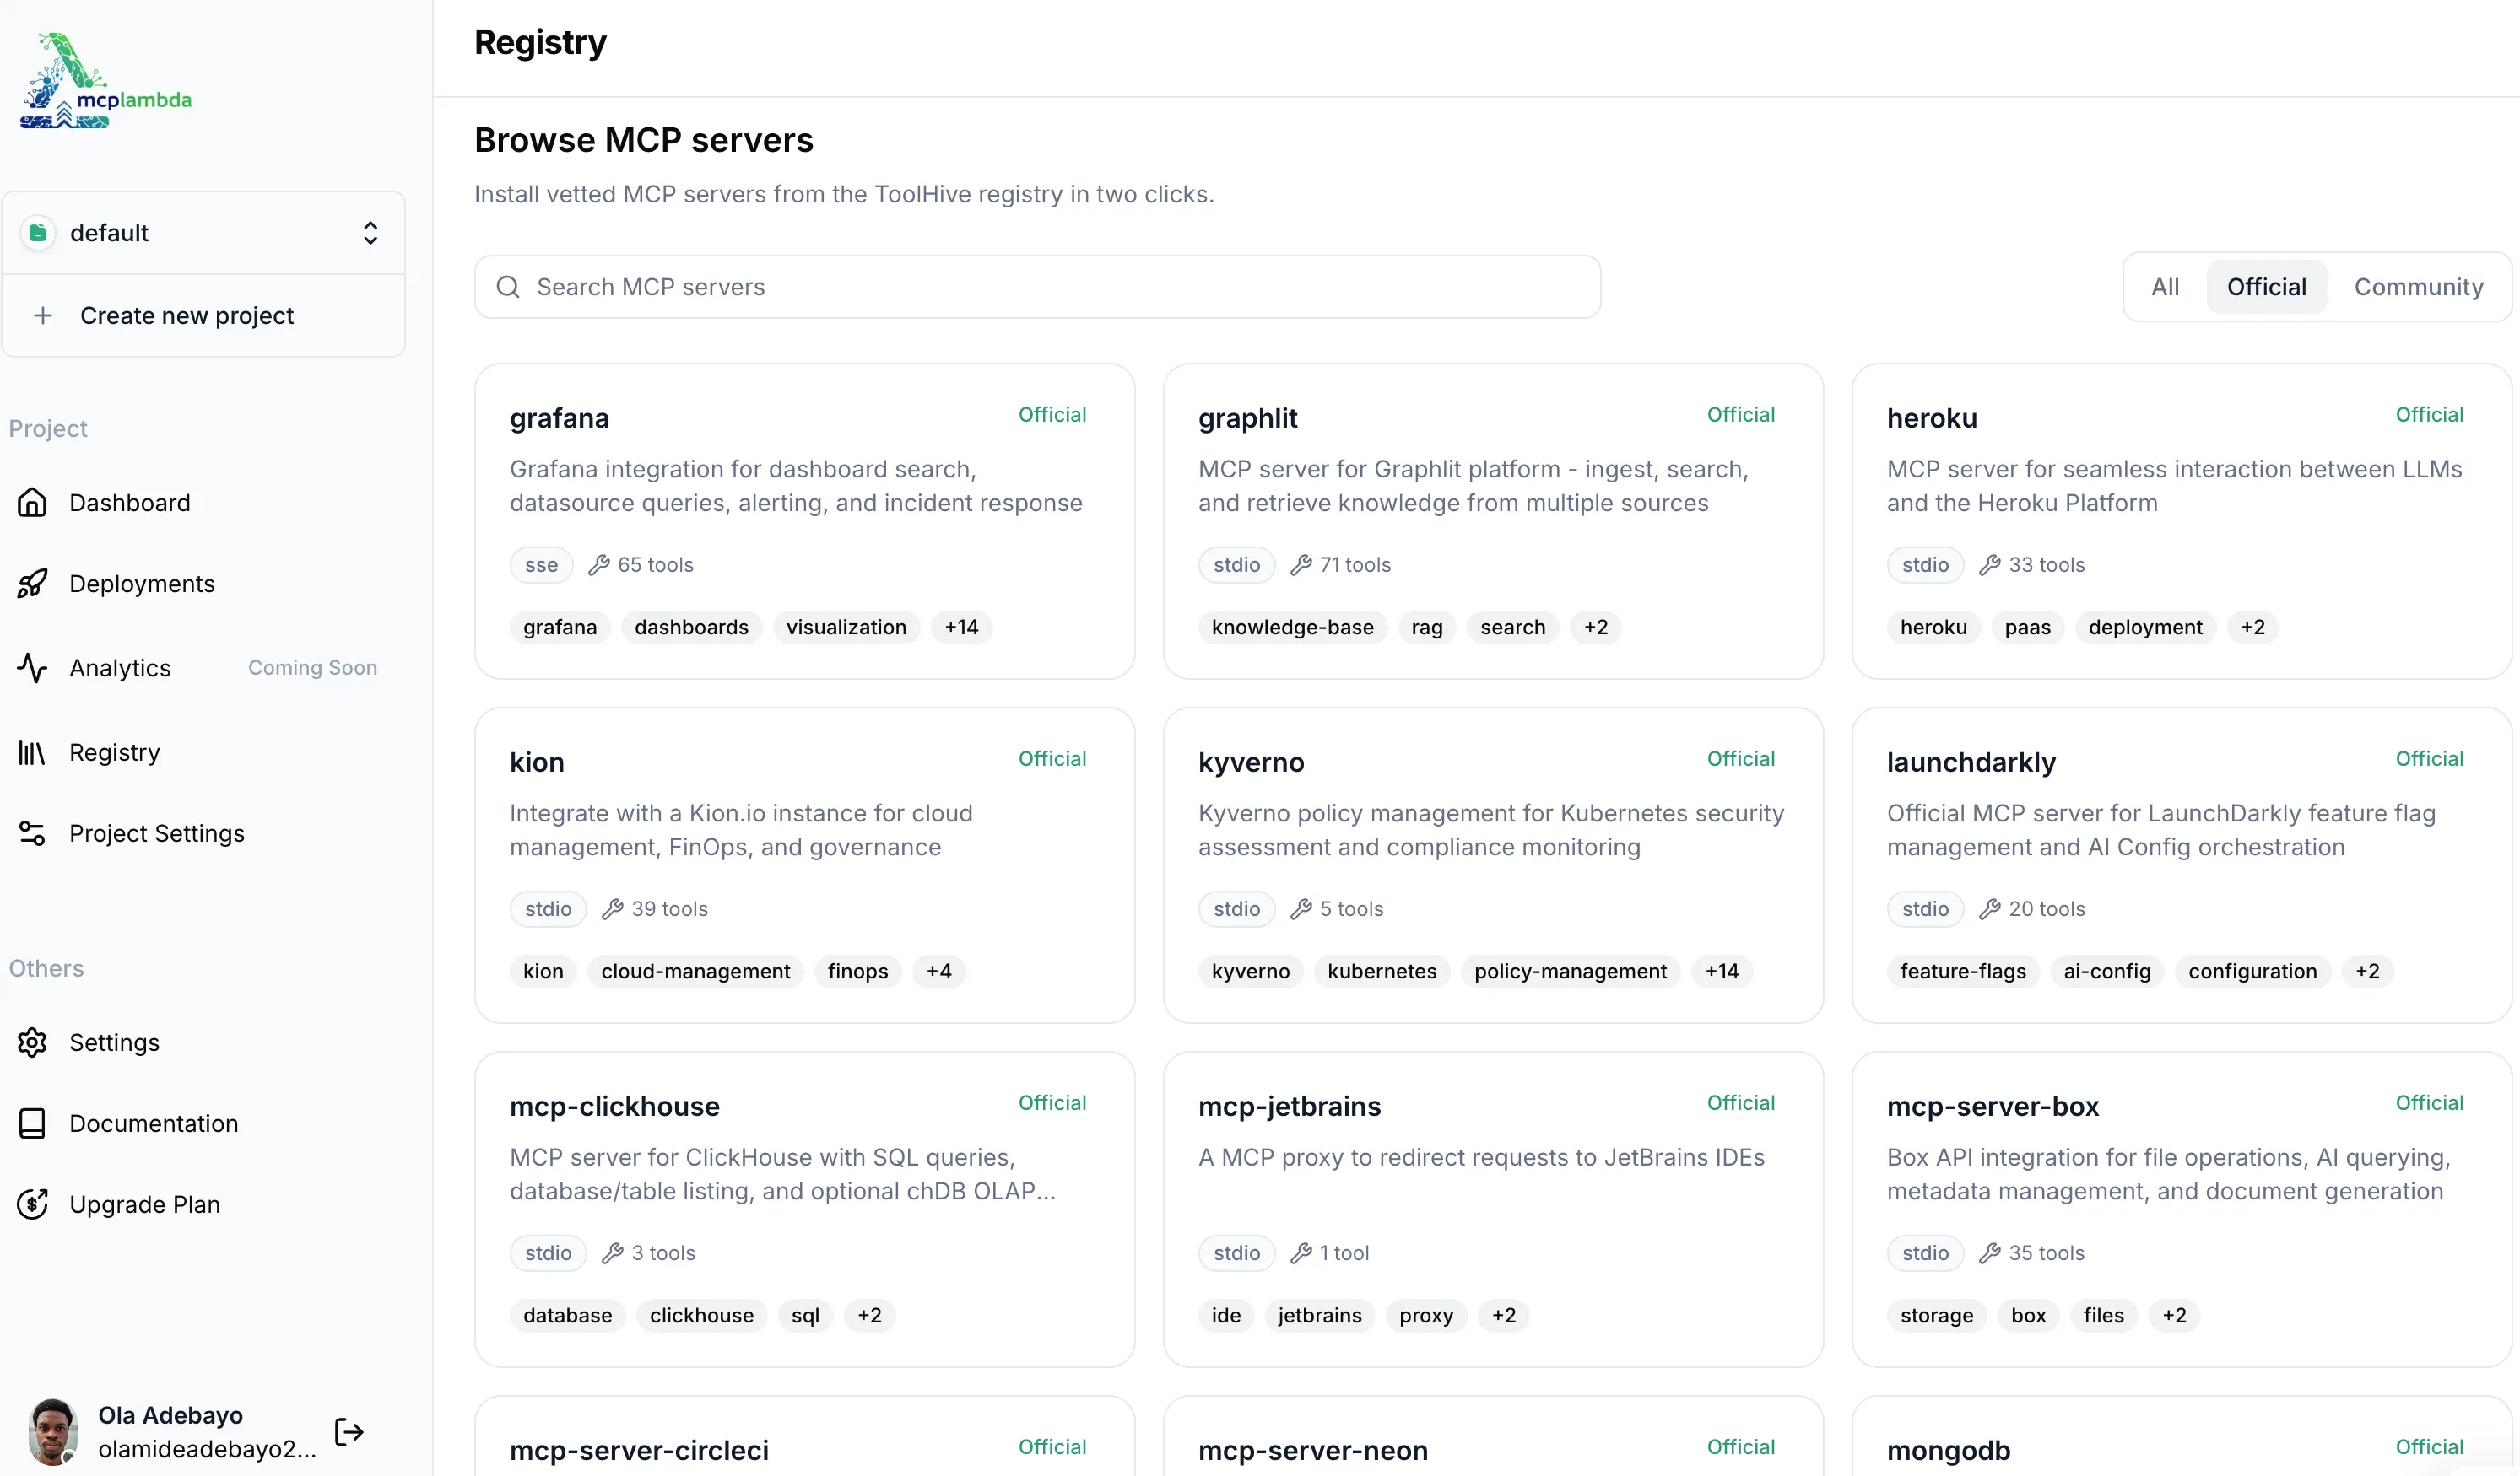This screenshot has width=2520, height=1476.
Task: Click the search magnifier icon
Action: pyautogui.click(x=508, y=287)
